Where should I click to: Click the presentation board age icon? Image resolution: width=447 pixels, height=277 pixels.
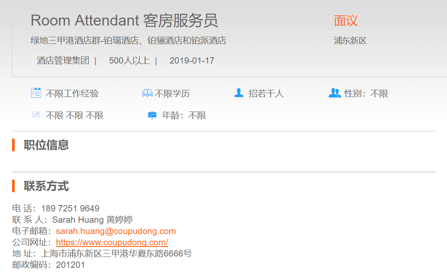152,115
